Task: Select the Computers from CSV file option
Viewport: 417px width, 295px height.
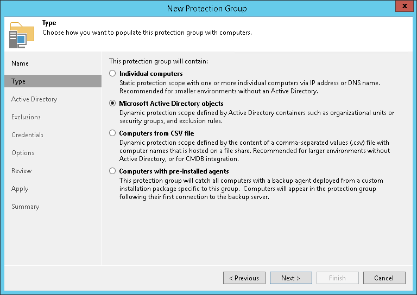Action: (x=112, y=133)
